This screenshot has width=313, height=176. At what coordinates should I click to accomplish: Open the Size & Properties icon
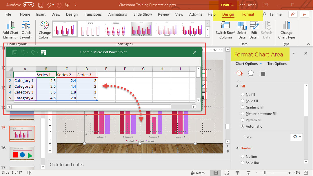pyautogui.click(x=262, y=74)
